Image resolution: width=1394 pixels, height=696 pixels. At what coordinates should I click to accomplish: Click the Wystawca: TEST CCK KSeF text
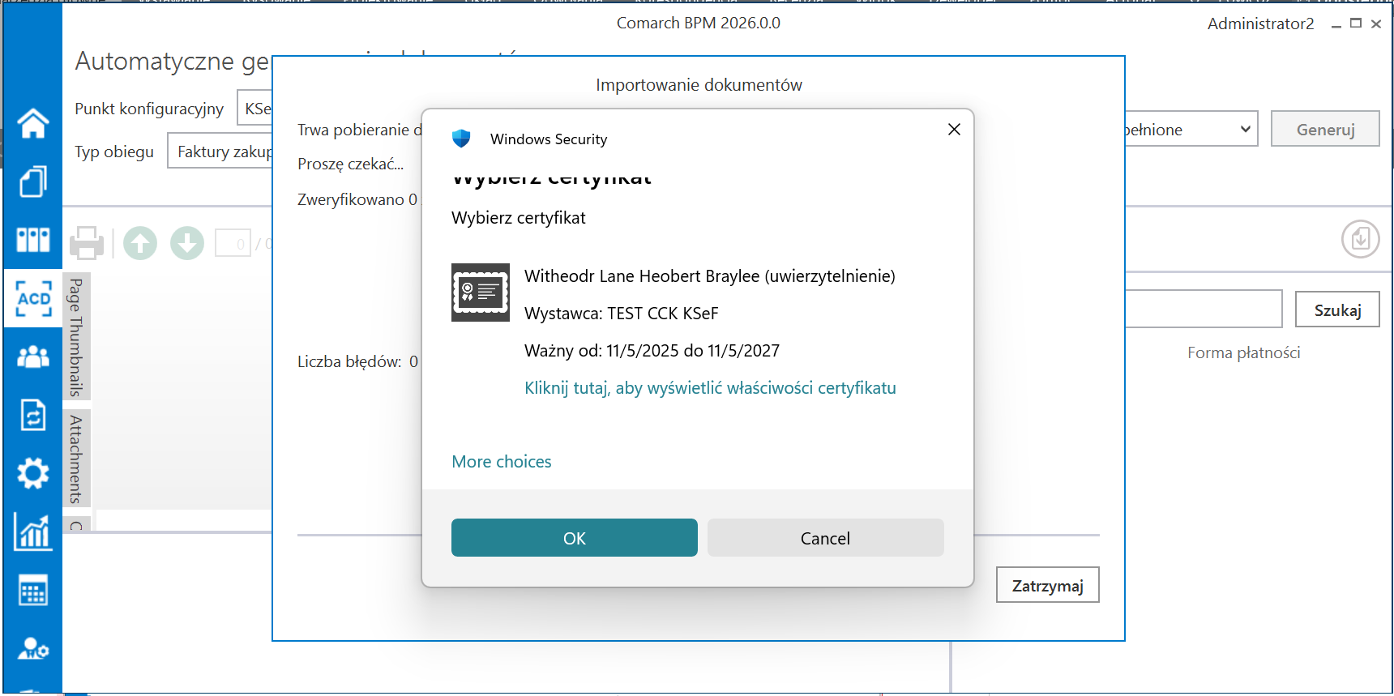pos(622,314)
